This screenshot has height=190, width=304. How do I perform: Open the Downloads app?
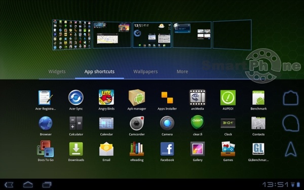point(76,149)
